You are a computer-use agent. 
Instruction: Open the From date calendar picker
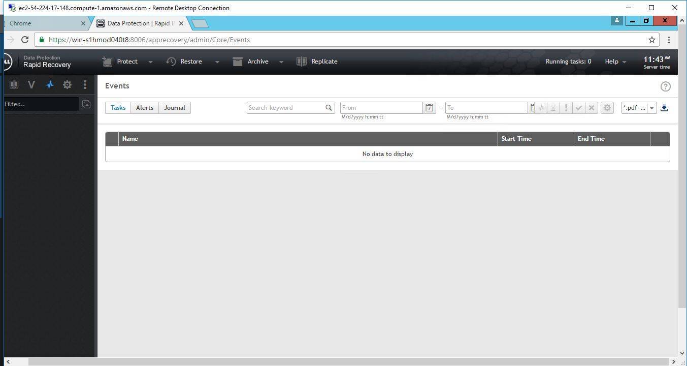pyautogui.click(x=429, y=108)
